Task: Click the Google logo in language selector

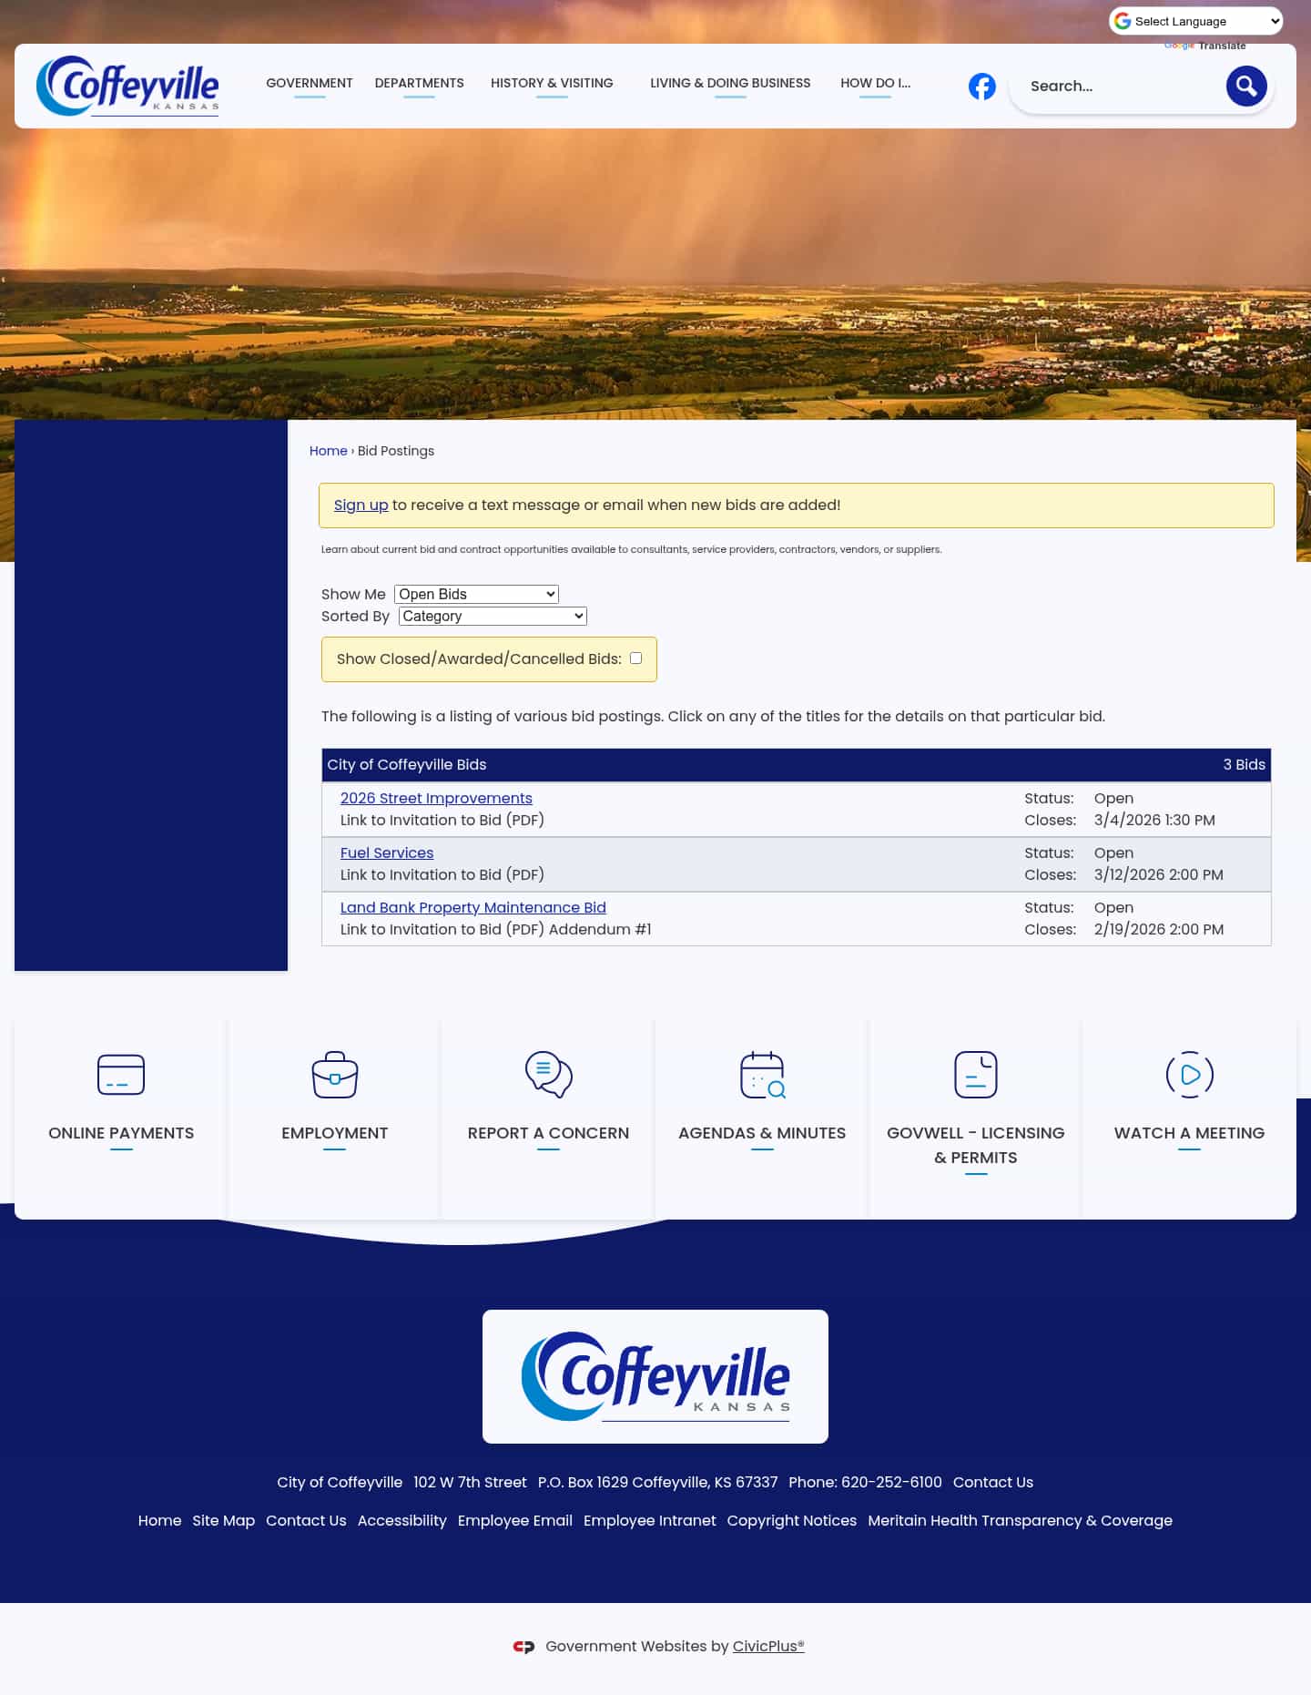Action: point(1123,21)
